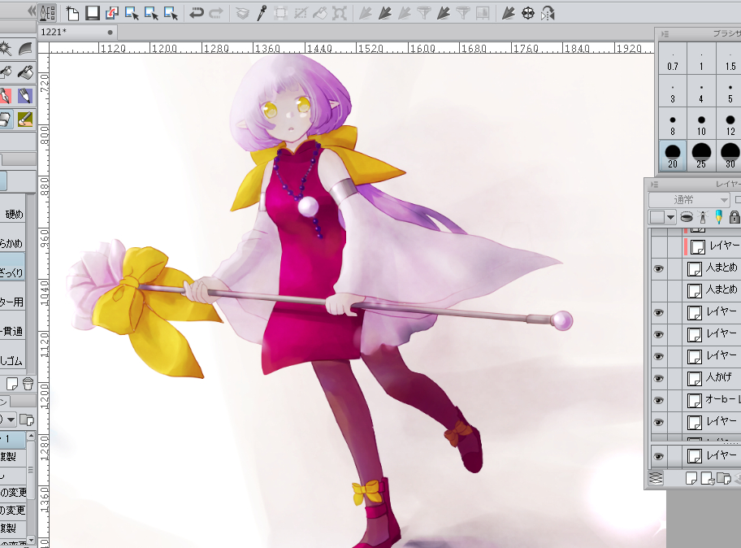Select the Pencil tool on purple background
Screen dimensions: 741x548
(x=25, y=96)
